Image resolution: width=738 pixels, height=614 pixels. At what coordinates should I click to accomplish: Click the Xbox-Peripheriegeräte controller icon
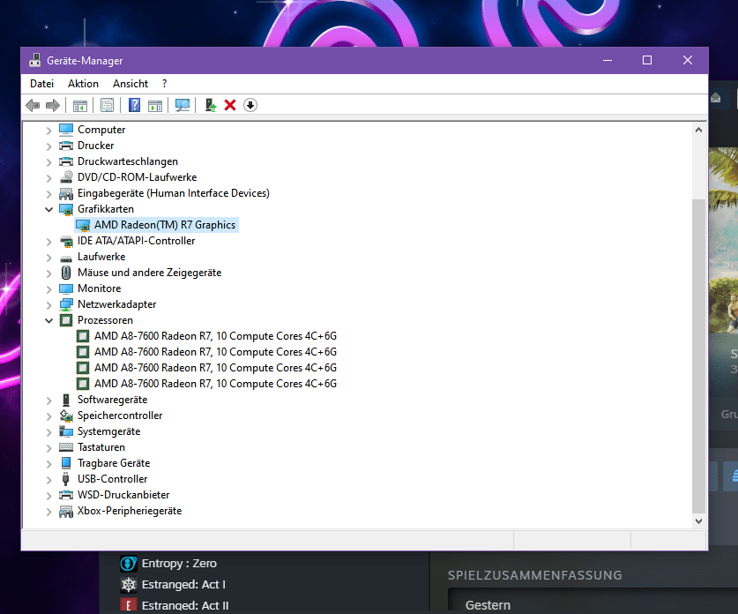tap(66, 511)
